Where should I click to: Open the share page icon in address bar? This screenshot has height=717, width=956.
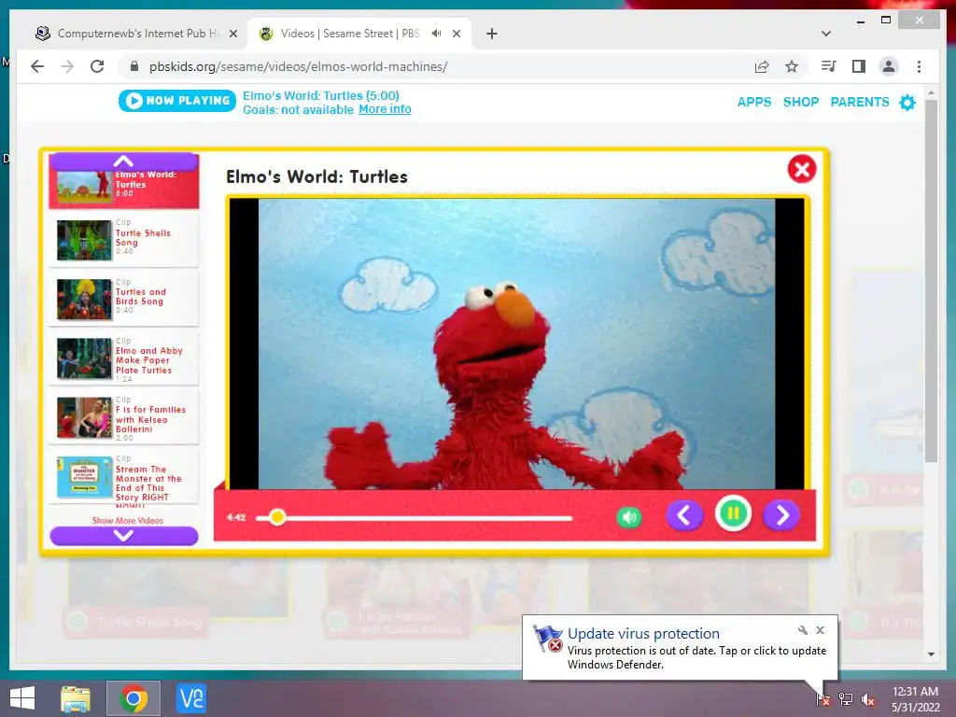pos(762,66)
